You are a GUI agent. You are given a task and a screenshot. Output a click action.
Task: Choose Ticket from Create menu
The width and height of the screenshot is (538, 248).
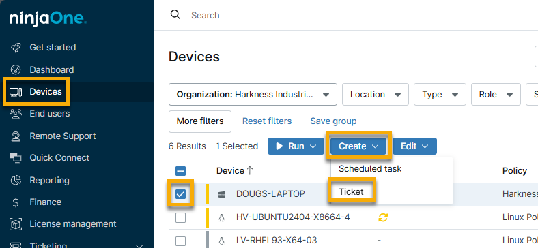pyautogui.click(x=351, y=192)
